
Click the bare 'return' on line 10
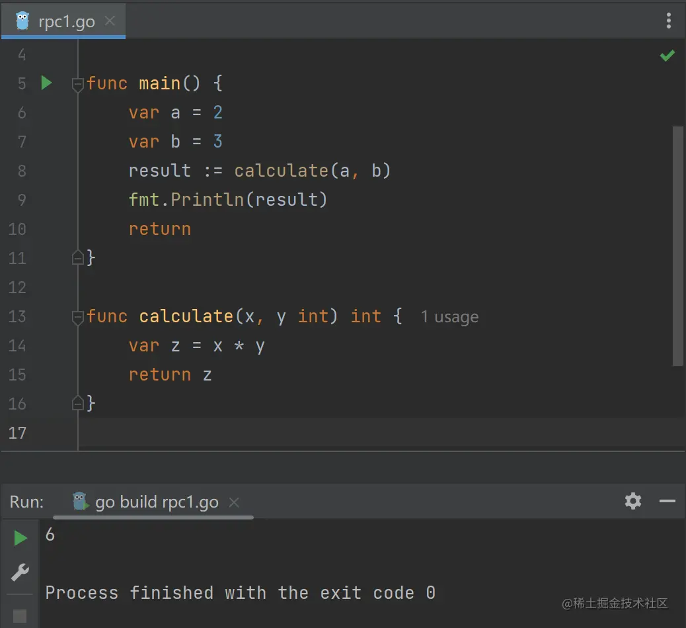click(160, 229)
